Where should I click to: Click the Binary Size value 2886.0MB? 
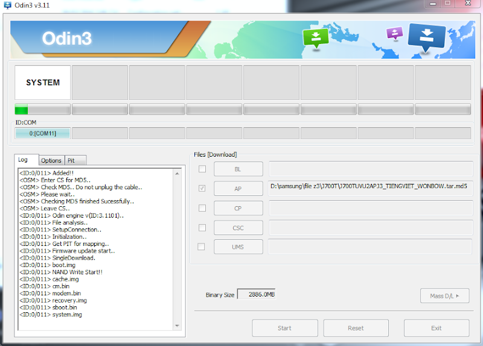coord(257,294)
